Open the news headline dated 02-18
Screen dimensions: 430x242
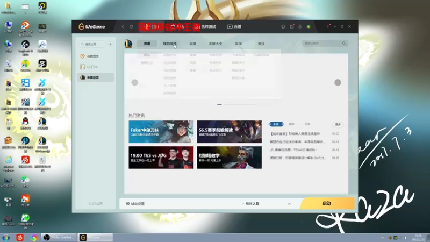coord(298,142)
